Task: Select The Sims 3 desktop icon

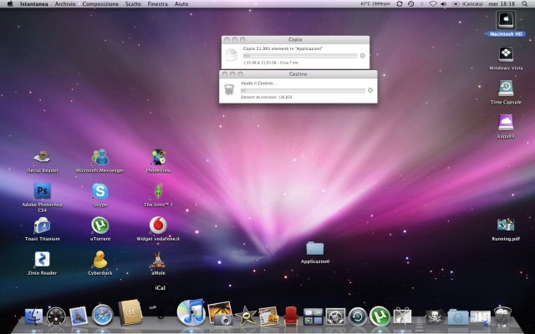Action: (x=158, y=191)
